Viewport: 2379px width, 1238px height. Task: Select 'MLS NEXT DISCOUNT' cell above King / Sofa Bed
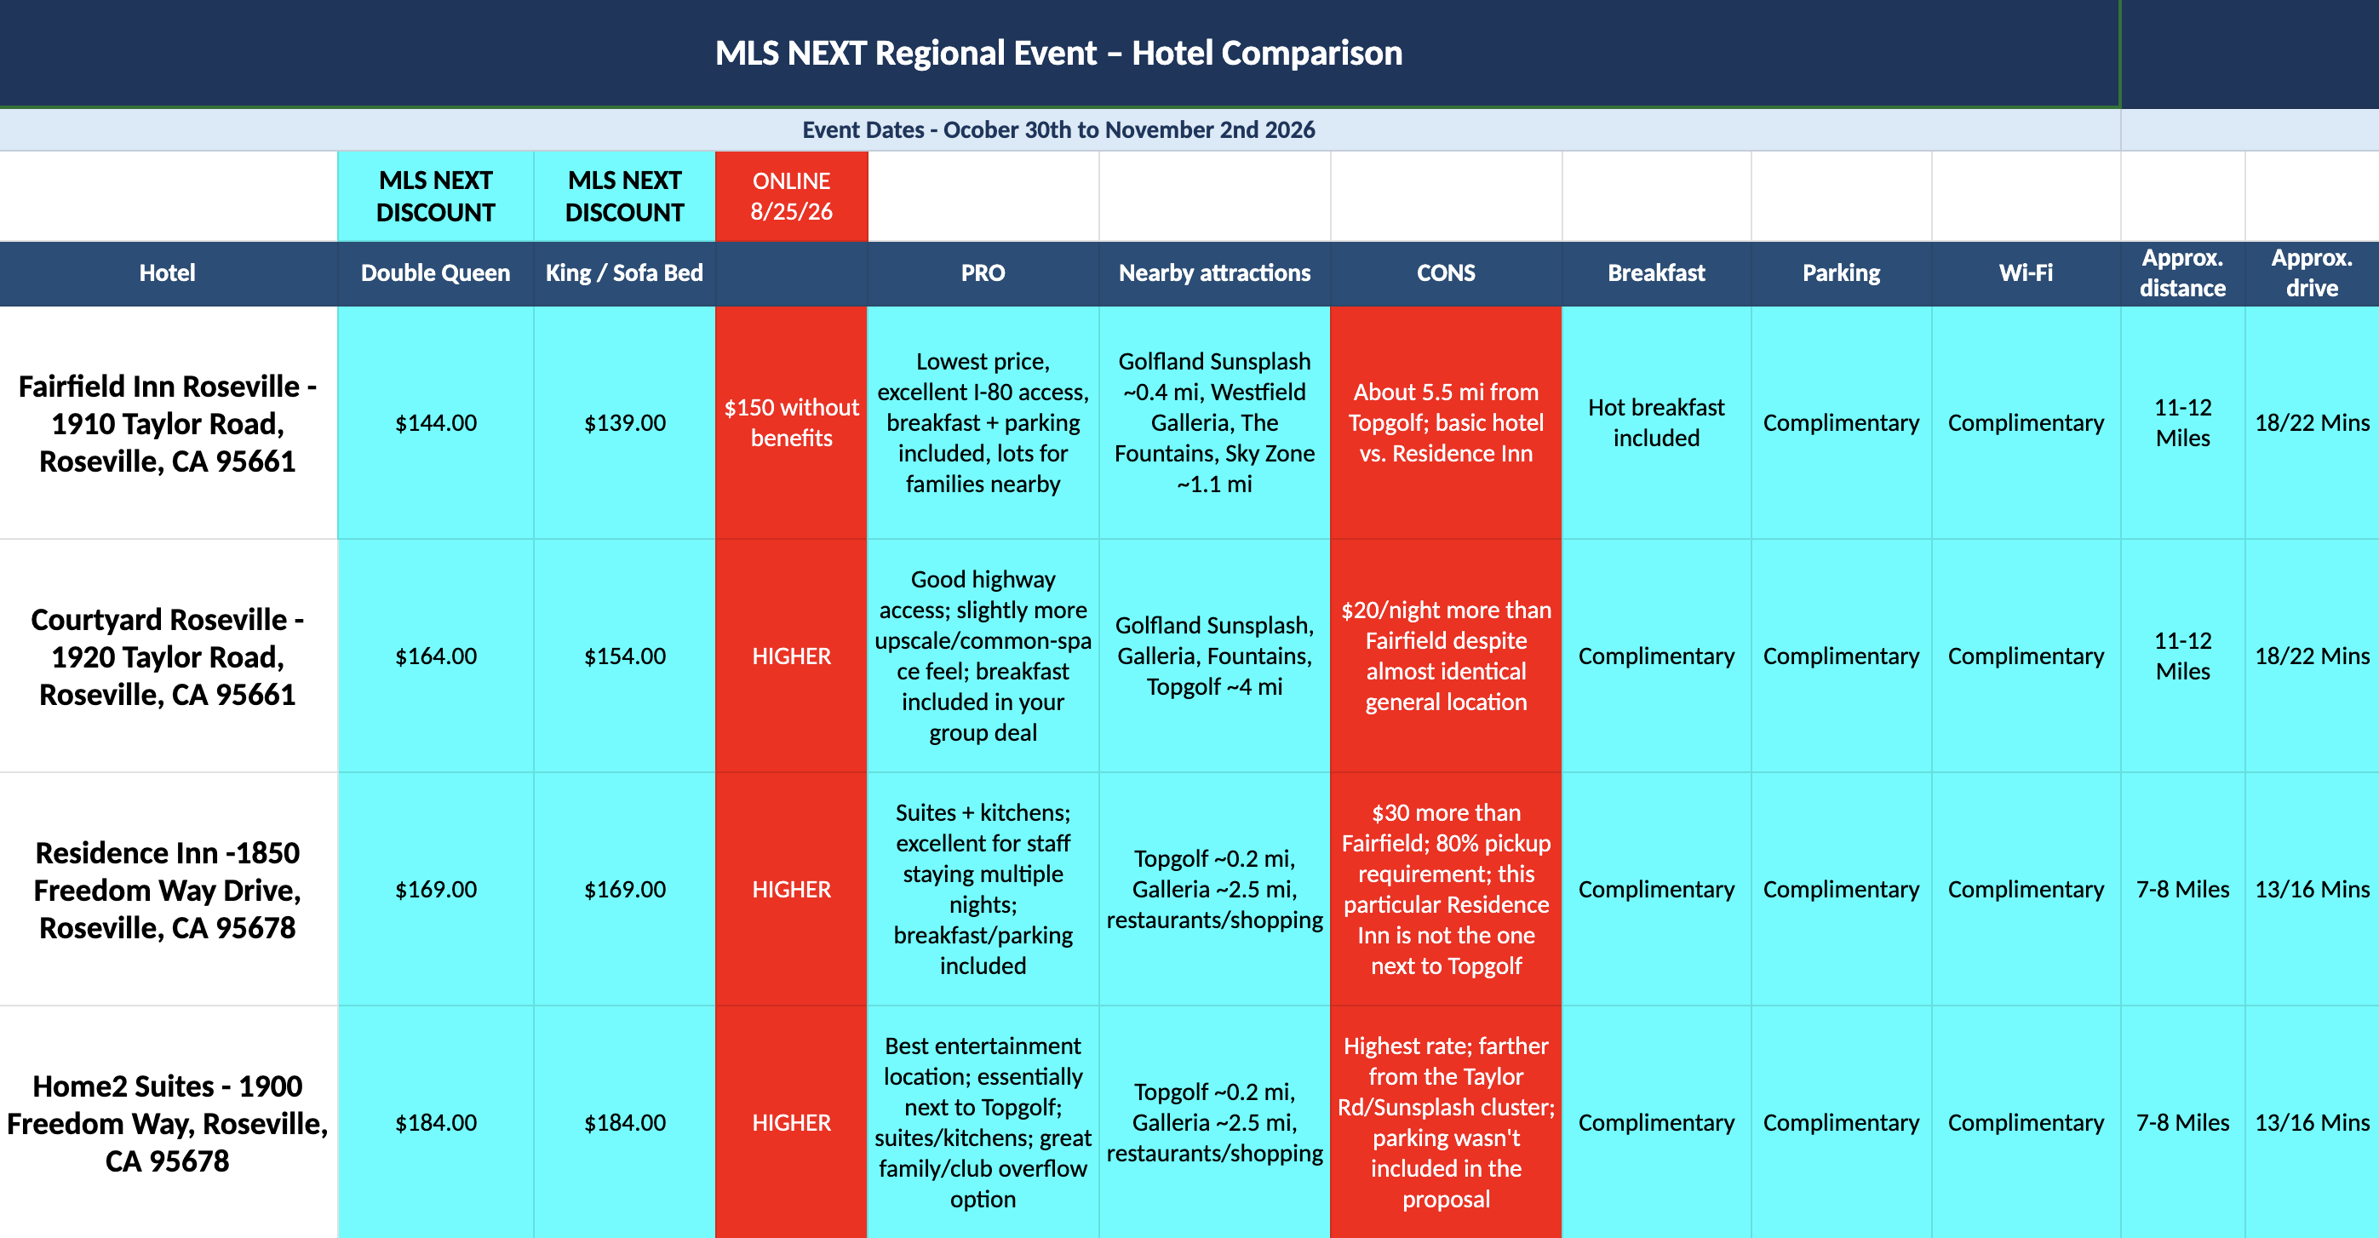pyautogui.click(x=624, y=197)
